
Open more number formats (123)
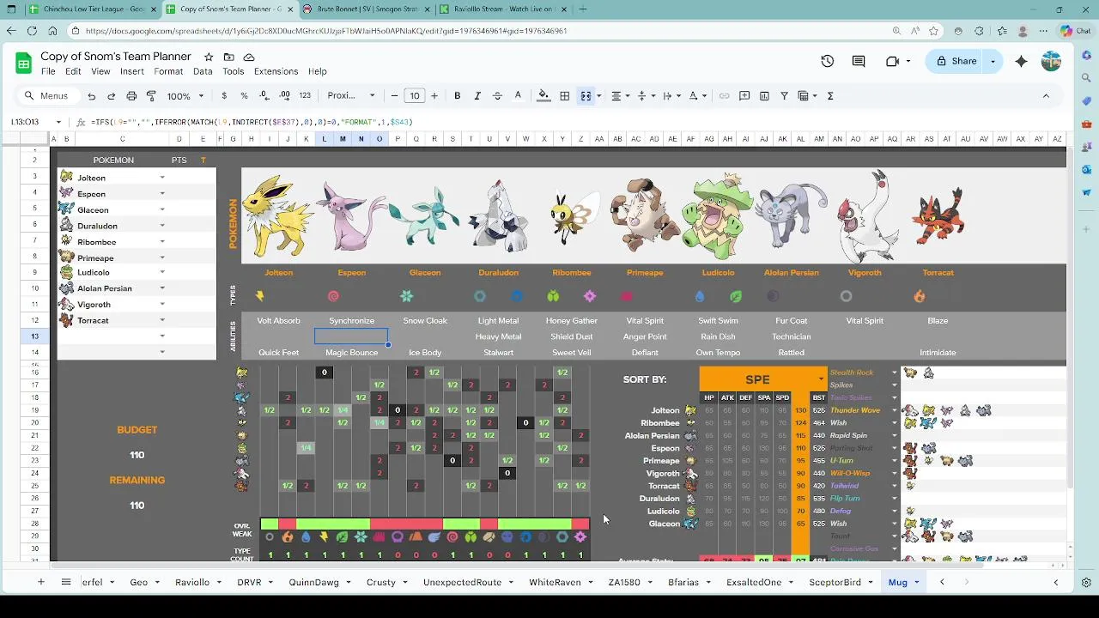point(305,96)
